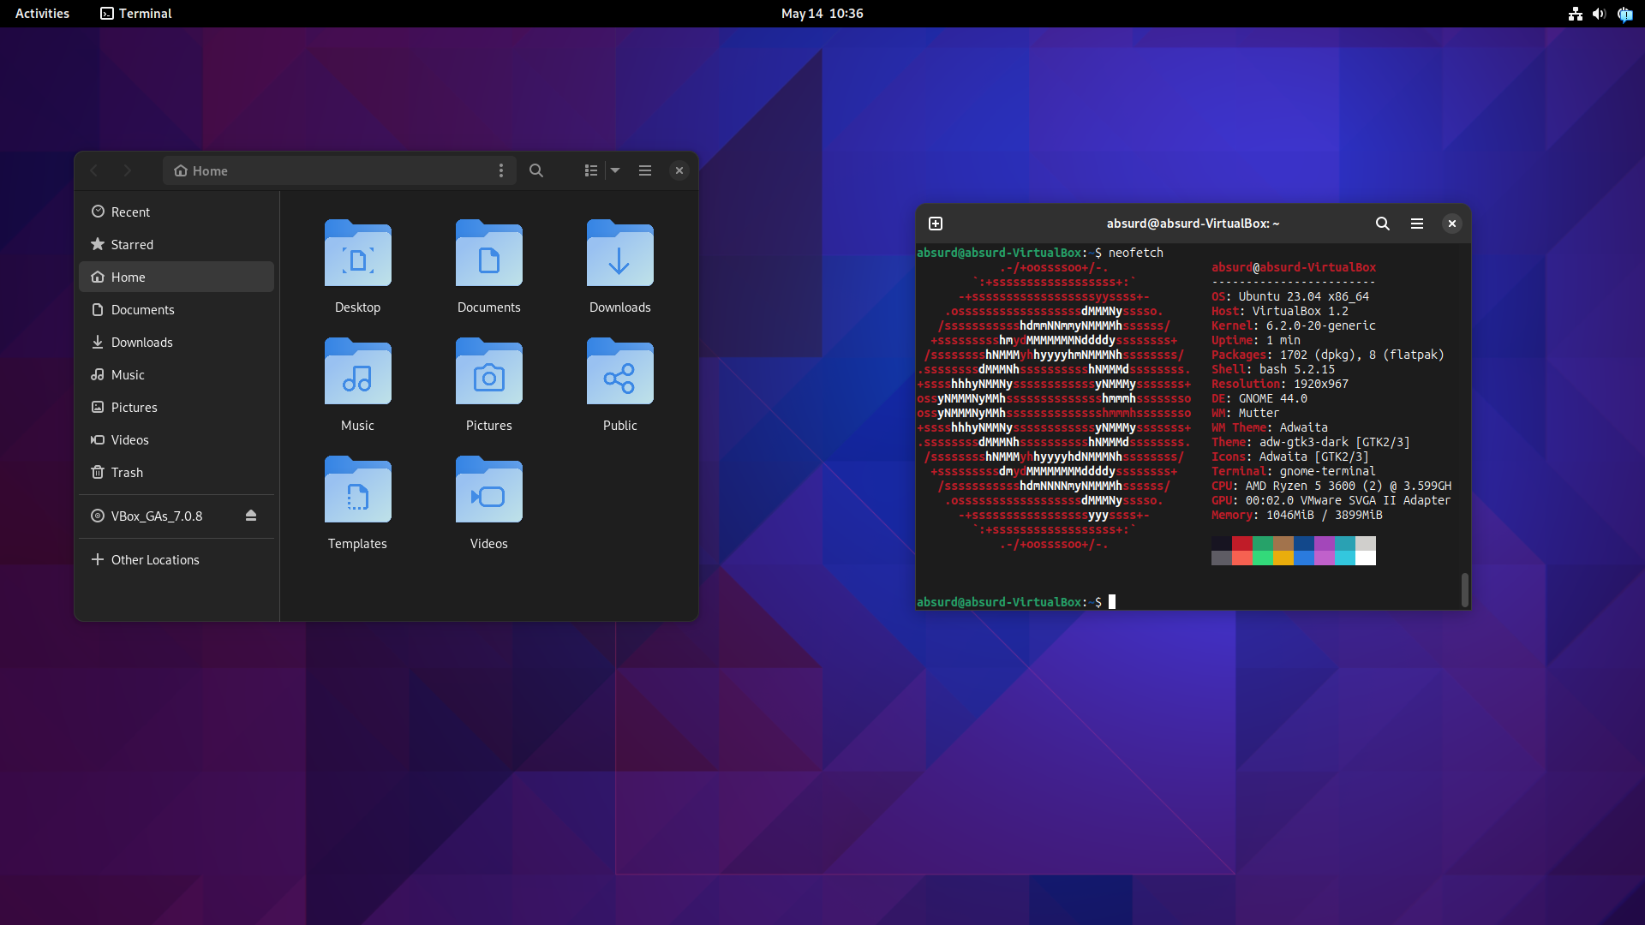Click Terminal search icon
This screenshot has width=1645, height=925.
(x=1383, y=224)
